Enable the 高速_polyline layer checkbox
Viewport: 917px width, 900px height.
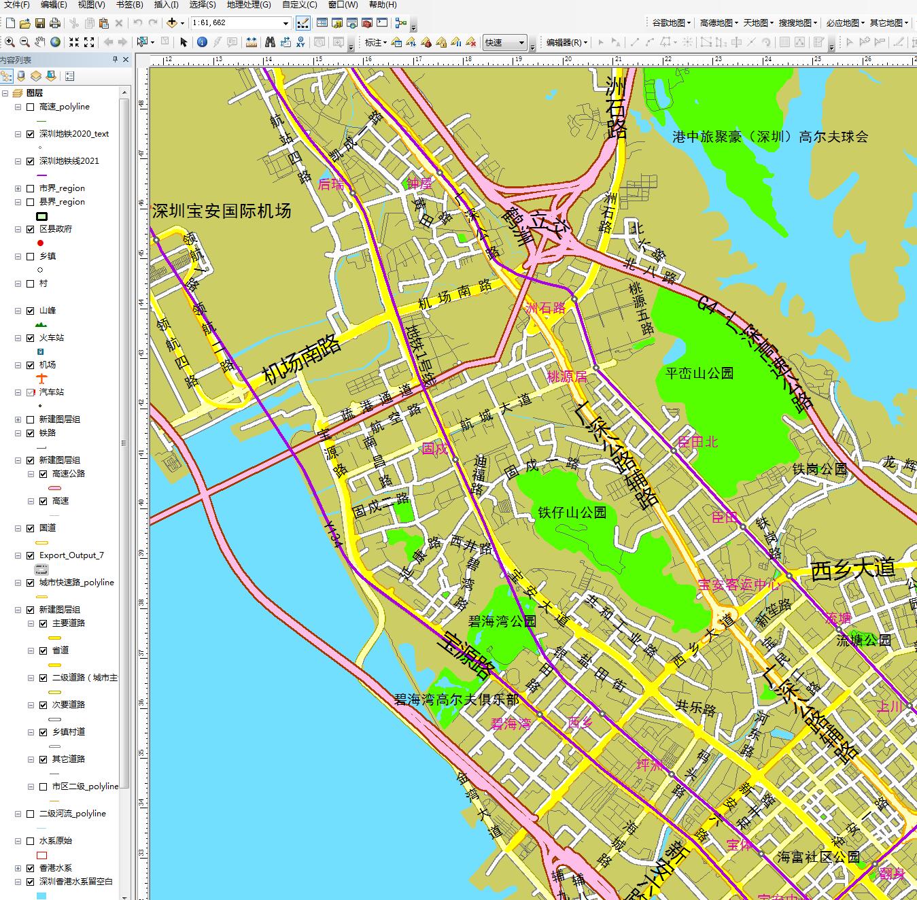30,107
